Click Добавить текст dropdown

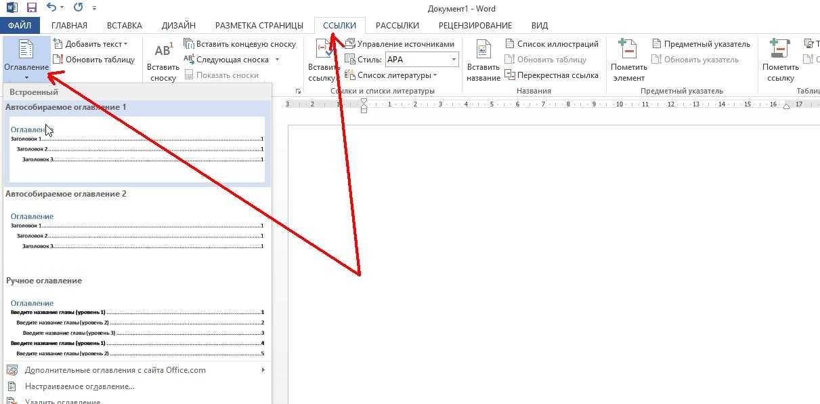click(x=90, y=44)
